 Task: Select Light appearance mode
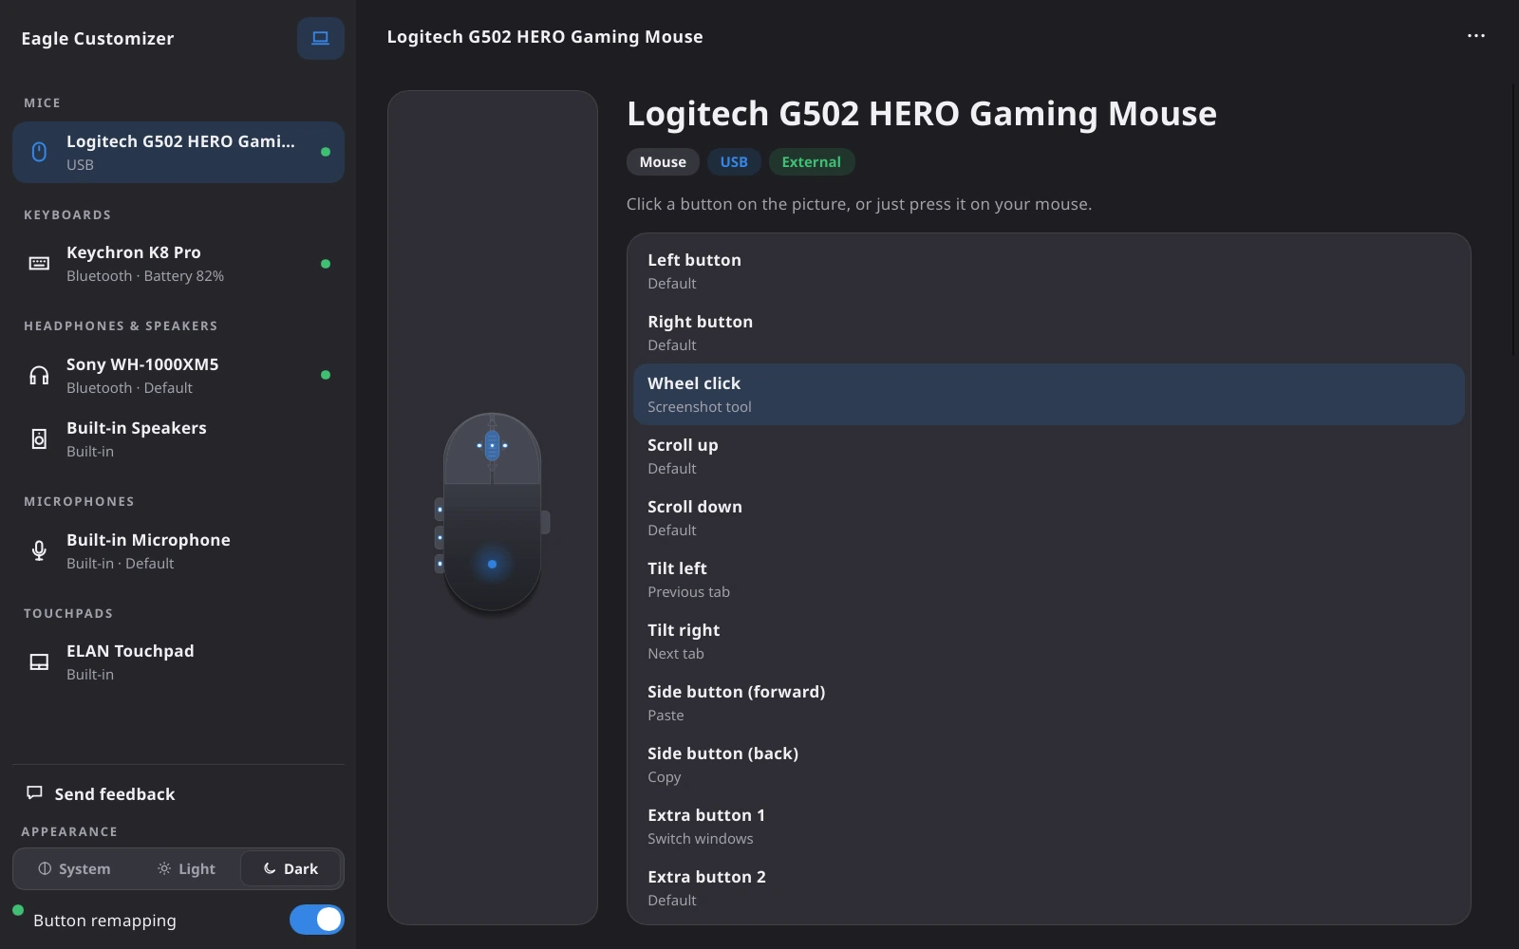pyautogui.click(x=186, y=868)
